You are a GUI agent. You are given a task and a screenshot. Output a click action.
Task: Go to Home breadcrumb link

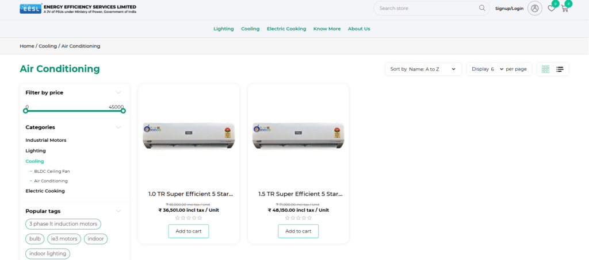click(x=26, y=46)
